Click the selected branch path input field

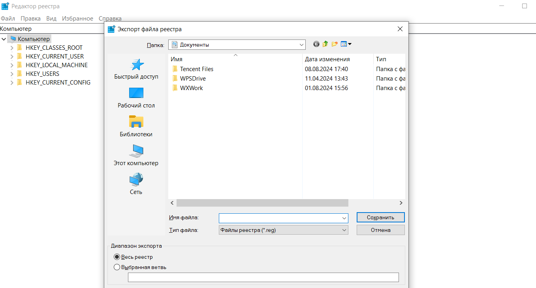coord(263,277)
